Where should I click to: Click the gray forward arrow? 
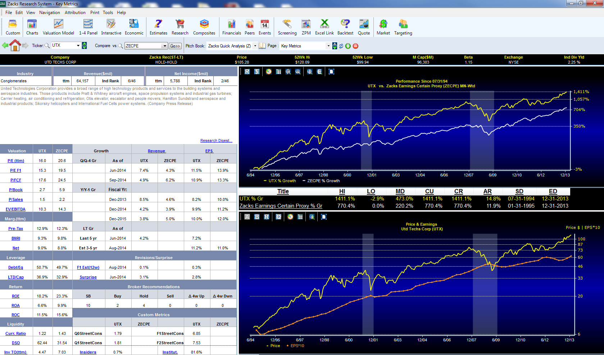point(25,46)
